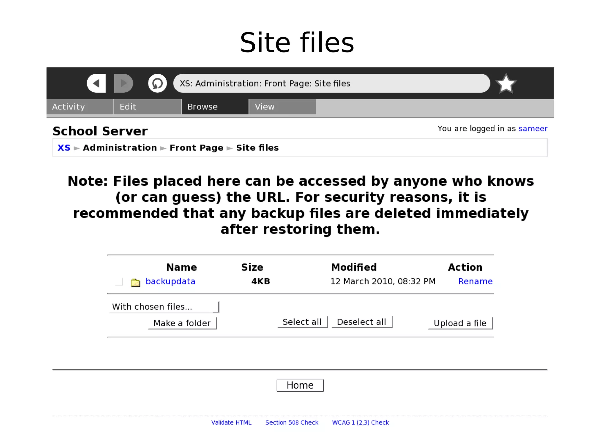
Task: Bookmark the page with the star icon
Action: (x=506, y=84)
